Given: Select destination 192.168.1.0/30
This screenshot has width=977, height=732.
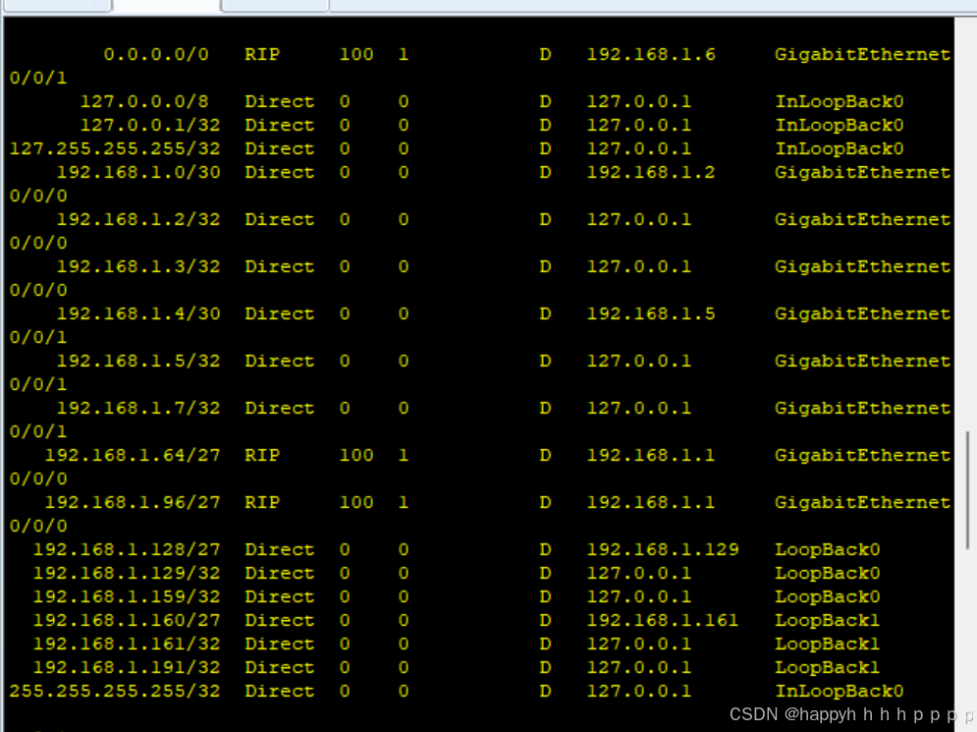Looking at the screenshot, I should coord(138,173).
